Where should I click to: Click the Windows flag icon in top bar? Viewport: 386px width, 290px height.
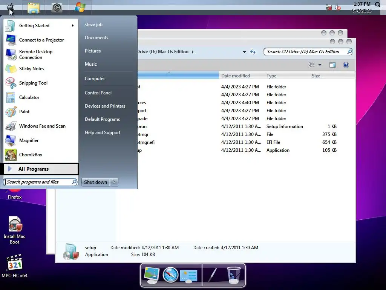tap(80, 8)
